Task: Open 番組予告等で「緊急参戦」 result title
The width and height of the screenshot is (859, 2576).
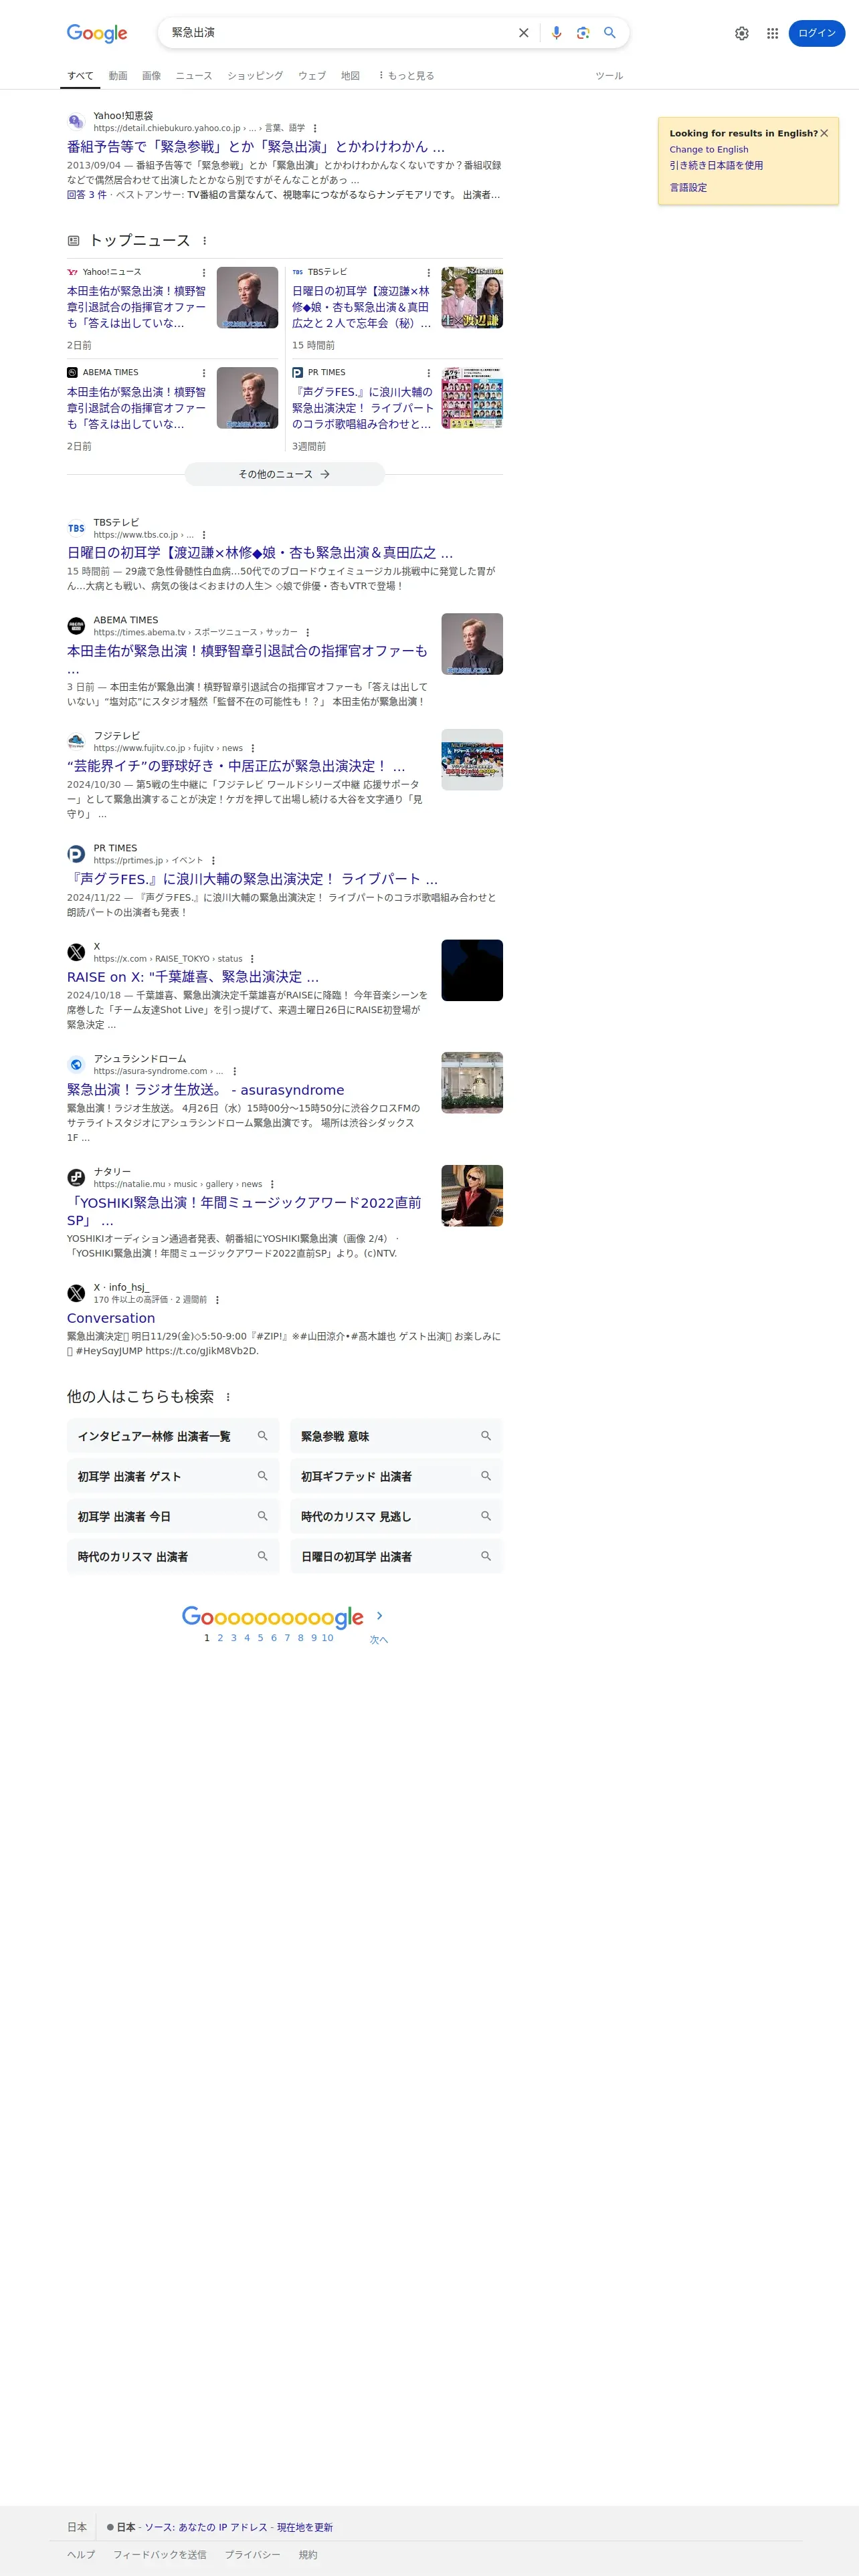Action: (256, 146)
